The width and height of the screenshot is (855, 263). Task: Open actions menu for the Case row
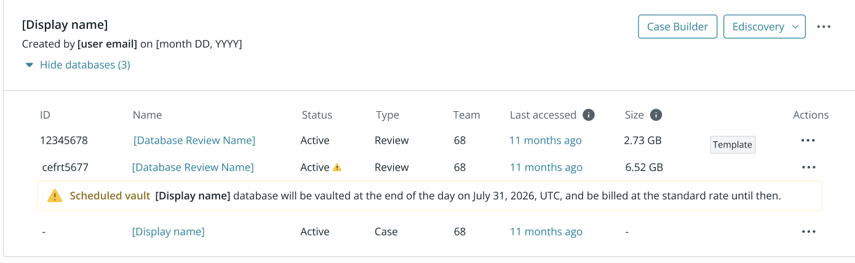808,232
